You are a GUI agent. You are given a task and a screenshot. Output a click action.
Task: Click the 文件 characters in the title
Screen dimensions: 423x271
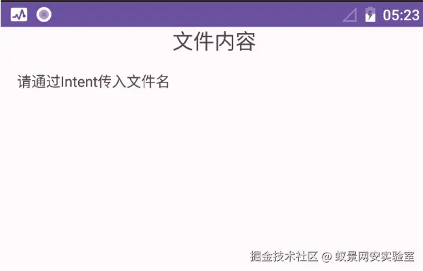coord(193,42)
